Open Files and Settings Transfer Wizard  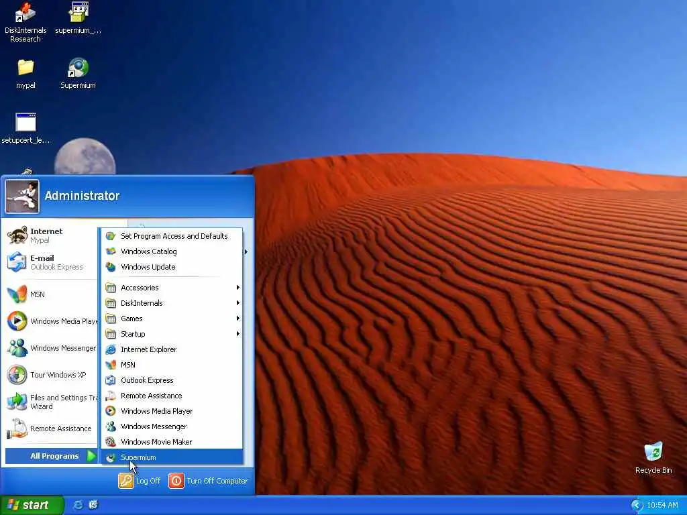[x=52, y=402]
